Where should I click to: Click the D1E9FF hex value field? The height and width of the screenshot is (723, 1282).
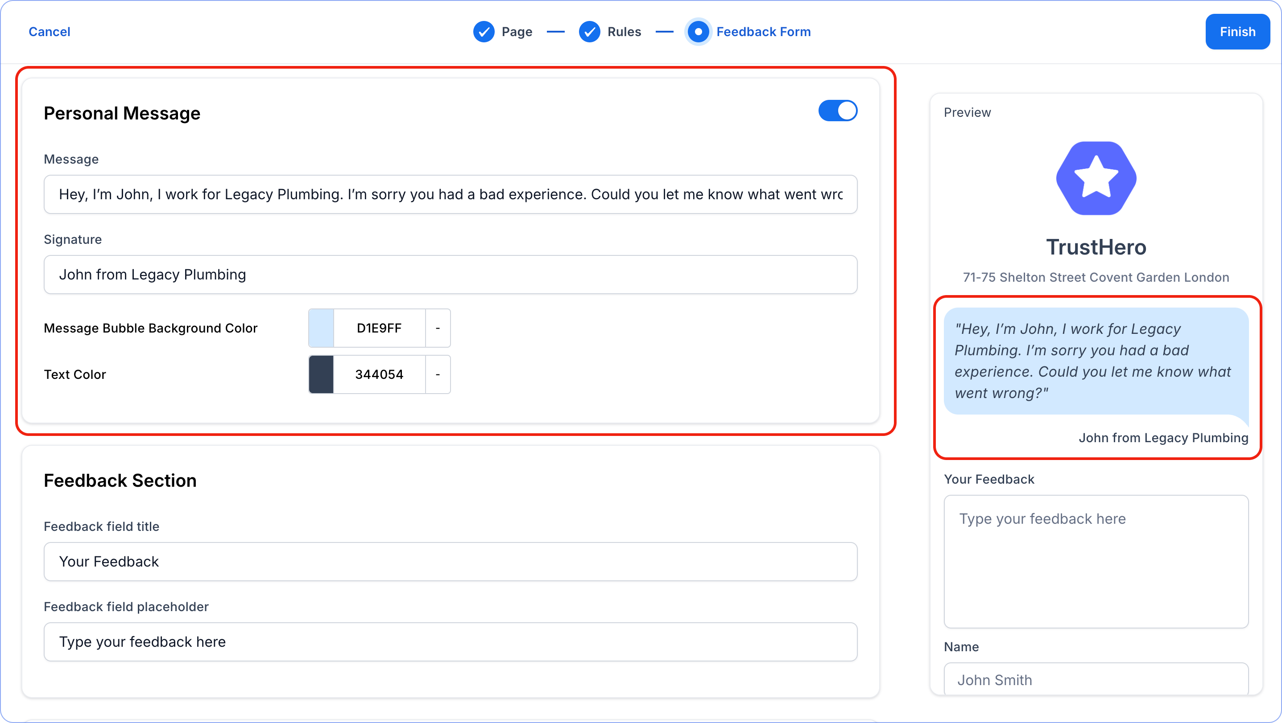click(x=379, y=328)
